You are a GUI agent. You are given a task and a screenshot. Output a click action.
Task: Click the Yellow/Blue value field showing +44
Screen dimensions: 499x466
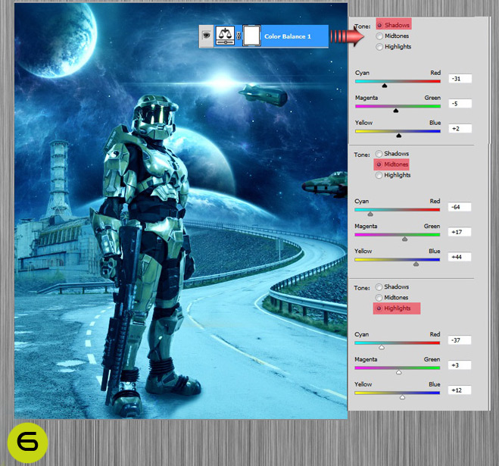460,257
